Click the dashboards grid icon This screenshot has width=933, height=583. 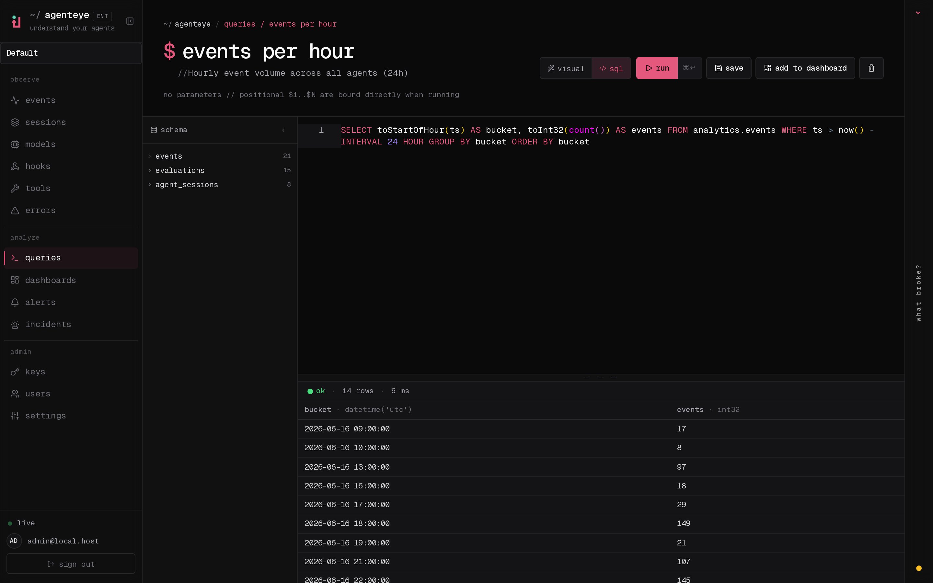15,280
